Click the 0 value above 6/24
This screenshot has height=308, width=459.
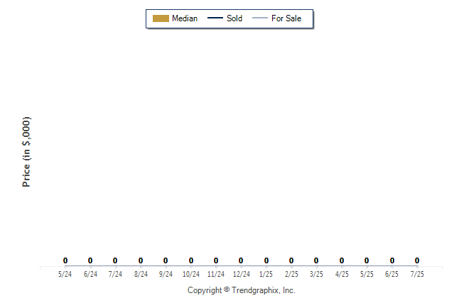pyautogui.click(x=90, y=260)
